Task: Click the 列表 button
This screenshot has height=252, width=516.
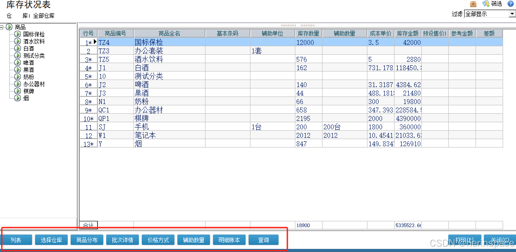Action: tap(16, 240)
